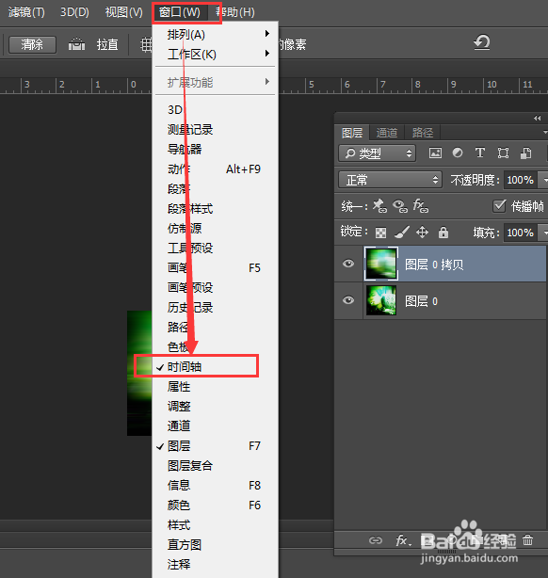The image size is (548, 578).
Task: Click the 清除 button
Action: [32, 44]
